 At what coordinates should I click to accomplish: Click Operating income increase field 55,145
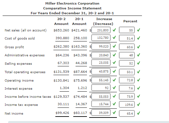[101, 80]
